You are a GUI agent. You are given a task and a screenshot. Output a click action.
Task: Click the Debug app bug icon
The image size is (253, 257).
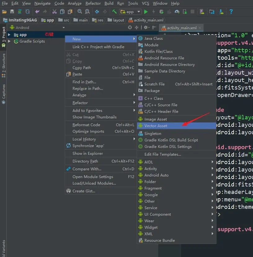click(x=162, y=11)
